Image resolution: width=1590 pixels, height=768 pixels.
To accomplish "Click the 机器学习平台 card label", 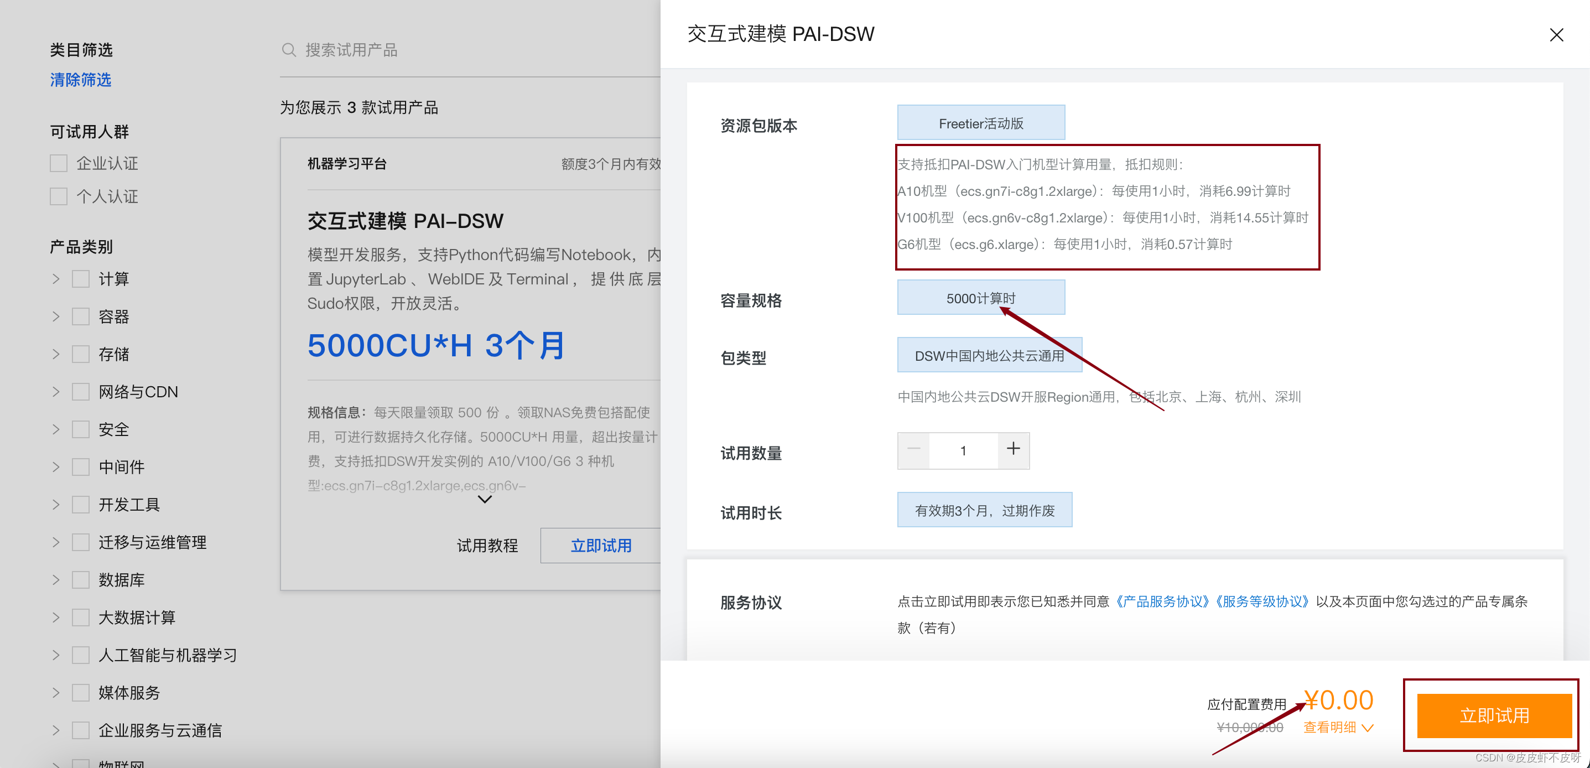I will (347, 164).
